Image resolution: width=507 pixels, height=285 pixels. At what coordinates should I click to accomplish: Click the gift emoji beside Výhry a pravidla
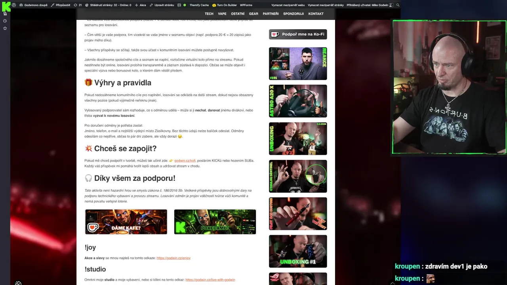[x=88, y=83]
